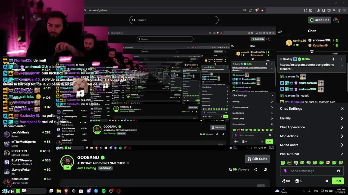Screen dimensions: 348x195
Task: Click the pin icon on the pinned message
Action: click(333, 59)
